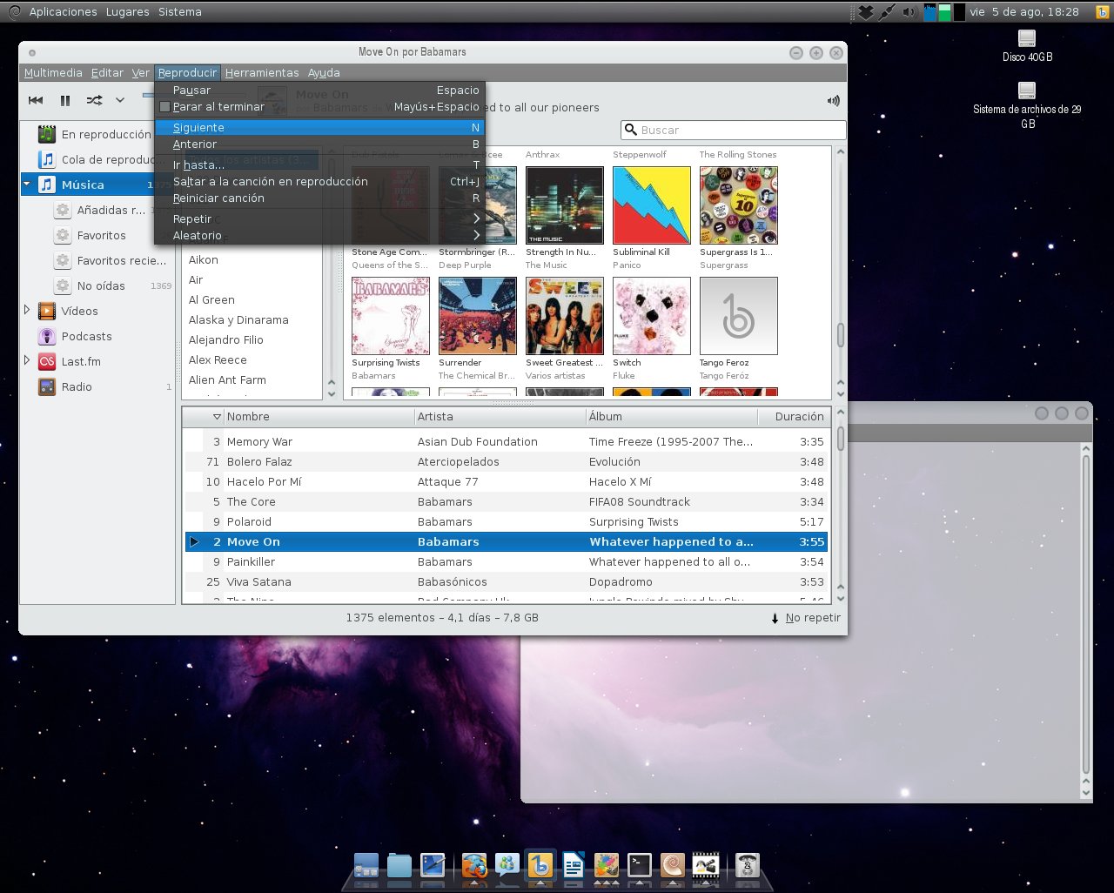This screenshot has width=1114, height=893.
Task: Select the Switch album by Fluke
Action: click(651, 316)
